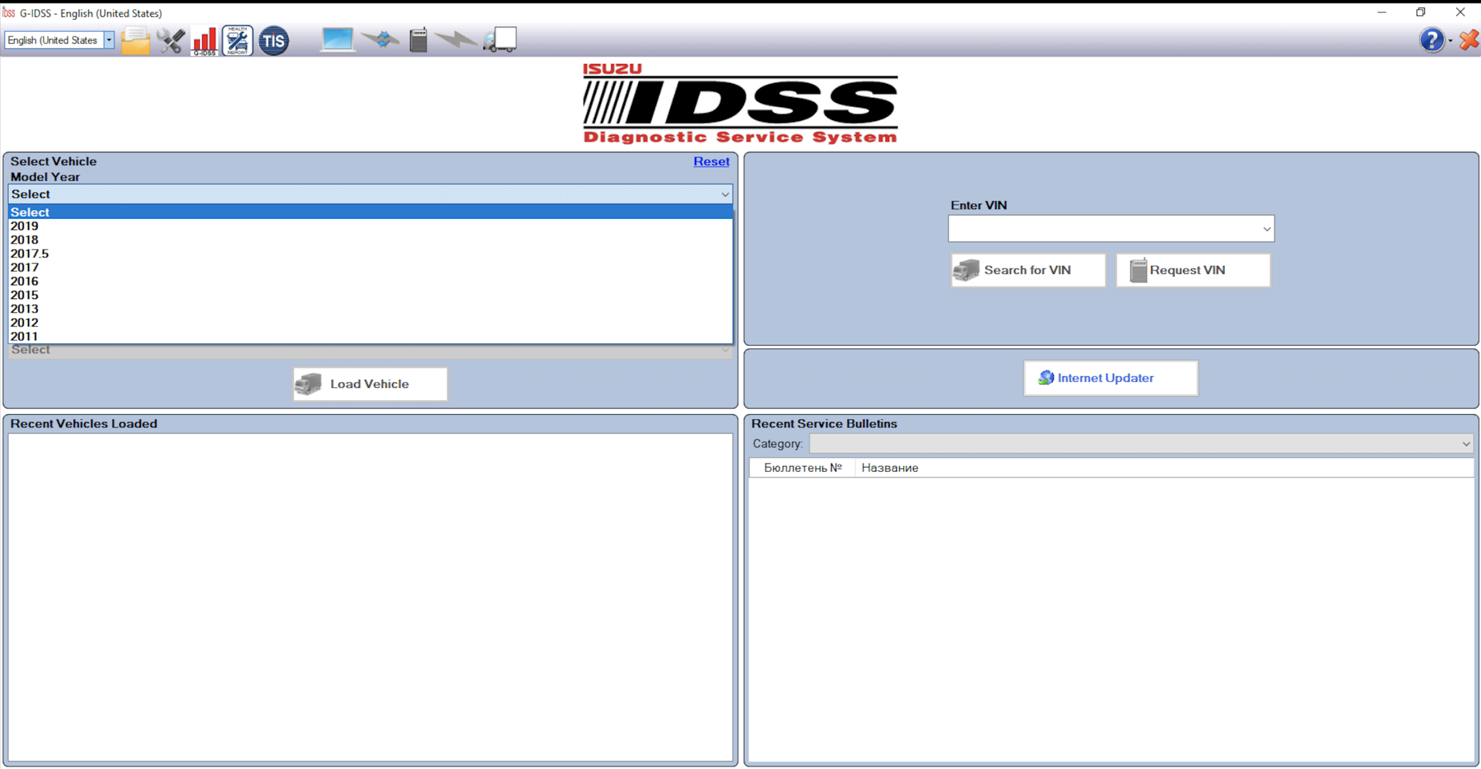Open the saved sessions folder icon
This screenshot has width=1481, height=769.
135,40
